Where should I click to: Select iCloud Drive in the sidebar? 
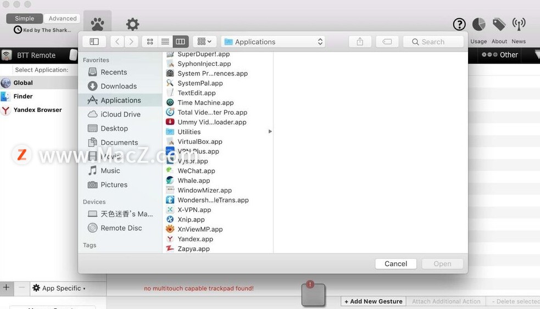click(x=120, y=114)
